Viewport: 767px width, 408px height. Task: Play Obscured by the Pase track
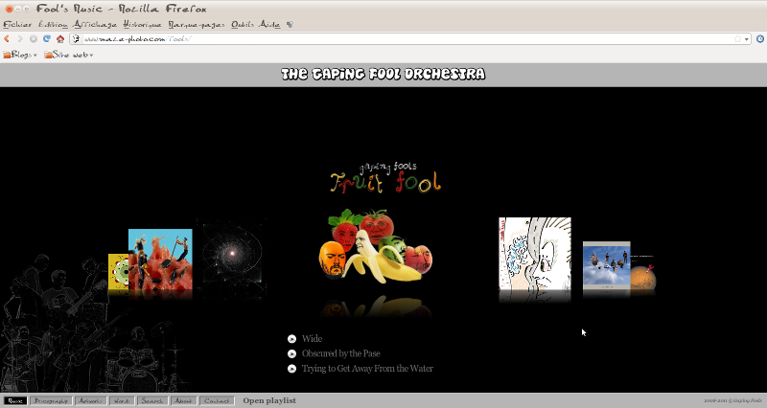pos(291,353)
